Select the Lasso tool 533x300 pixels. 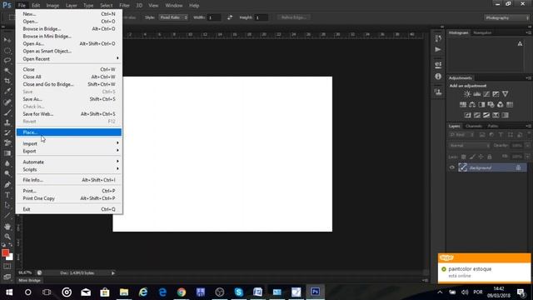pos(7,61)
